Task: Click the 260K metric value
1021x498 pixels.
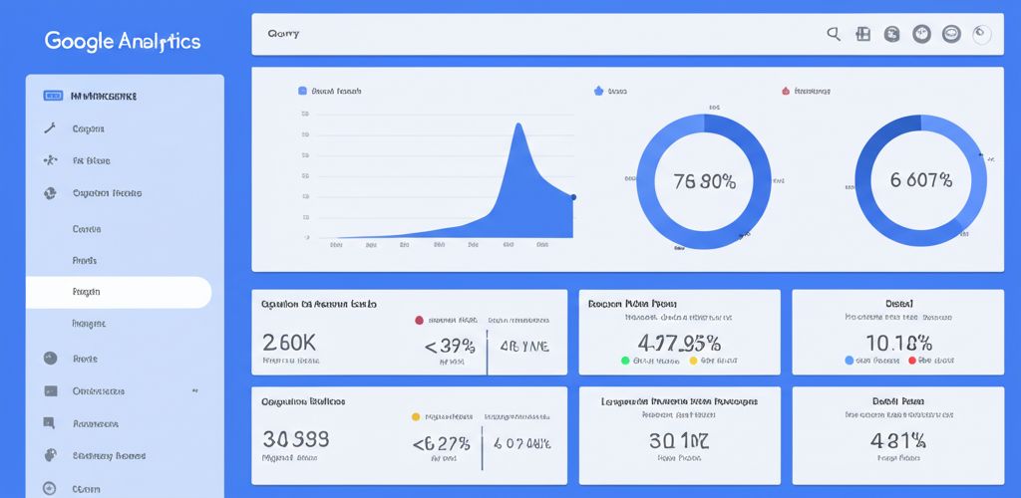Action: (289, 343)
